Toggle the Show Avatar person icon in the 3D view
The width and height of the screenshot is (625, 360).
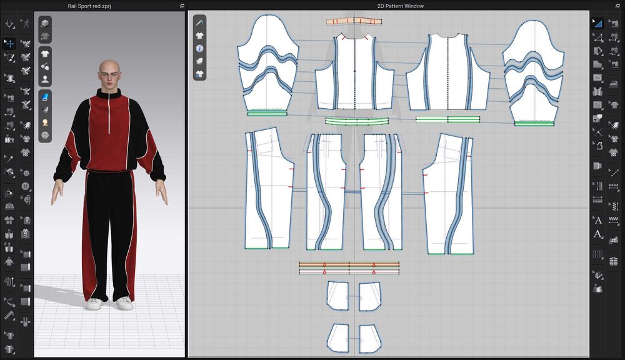(45, 79)
